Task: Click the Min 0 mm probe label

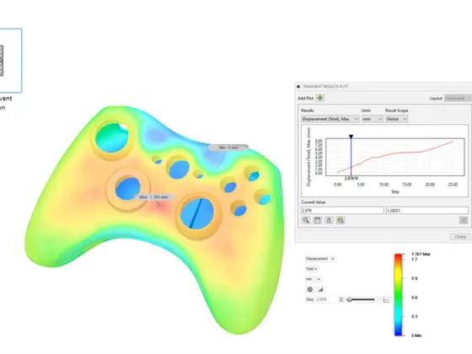Action: [228, 147]
